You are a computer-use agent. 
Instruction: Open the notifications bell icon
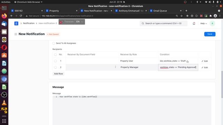point(194,23)
